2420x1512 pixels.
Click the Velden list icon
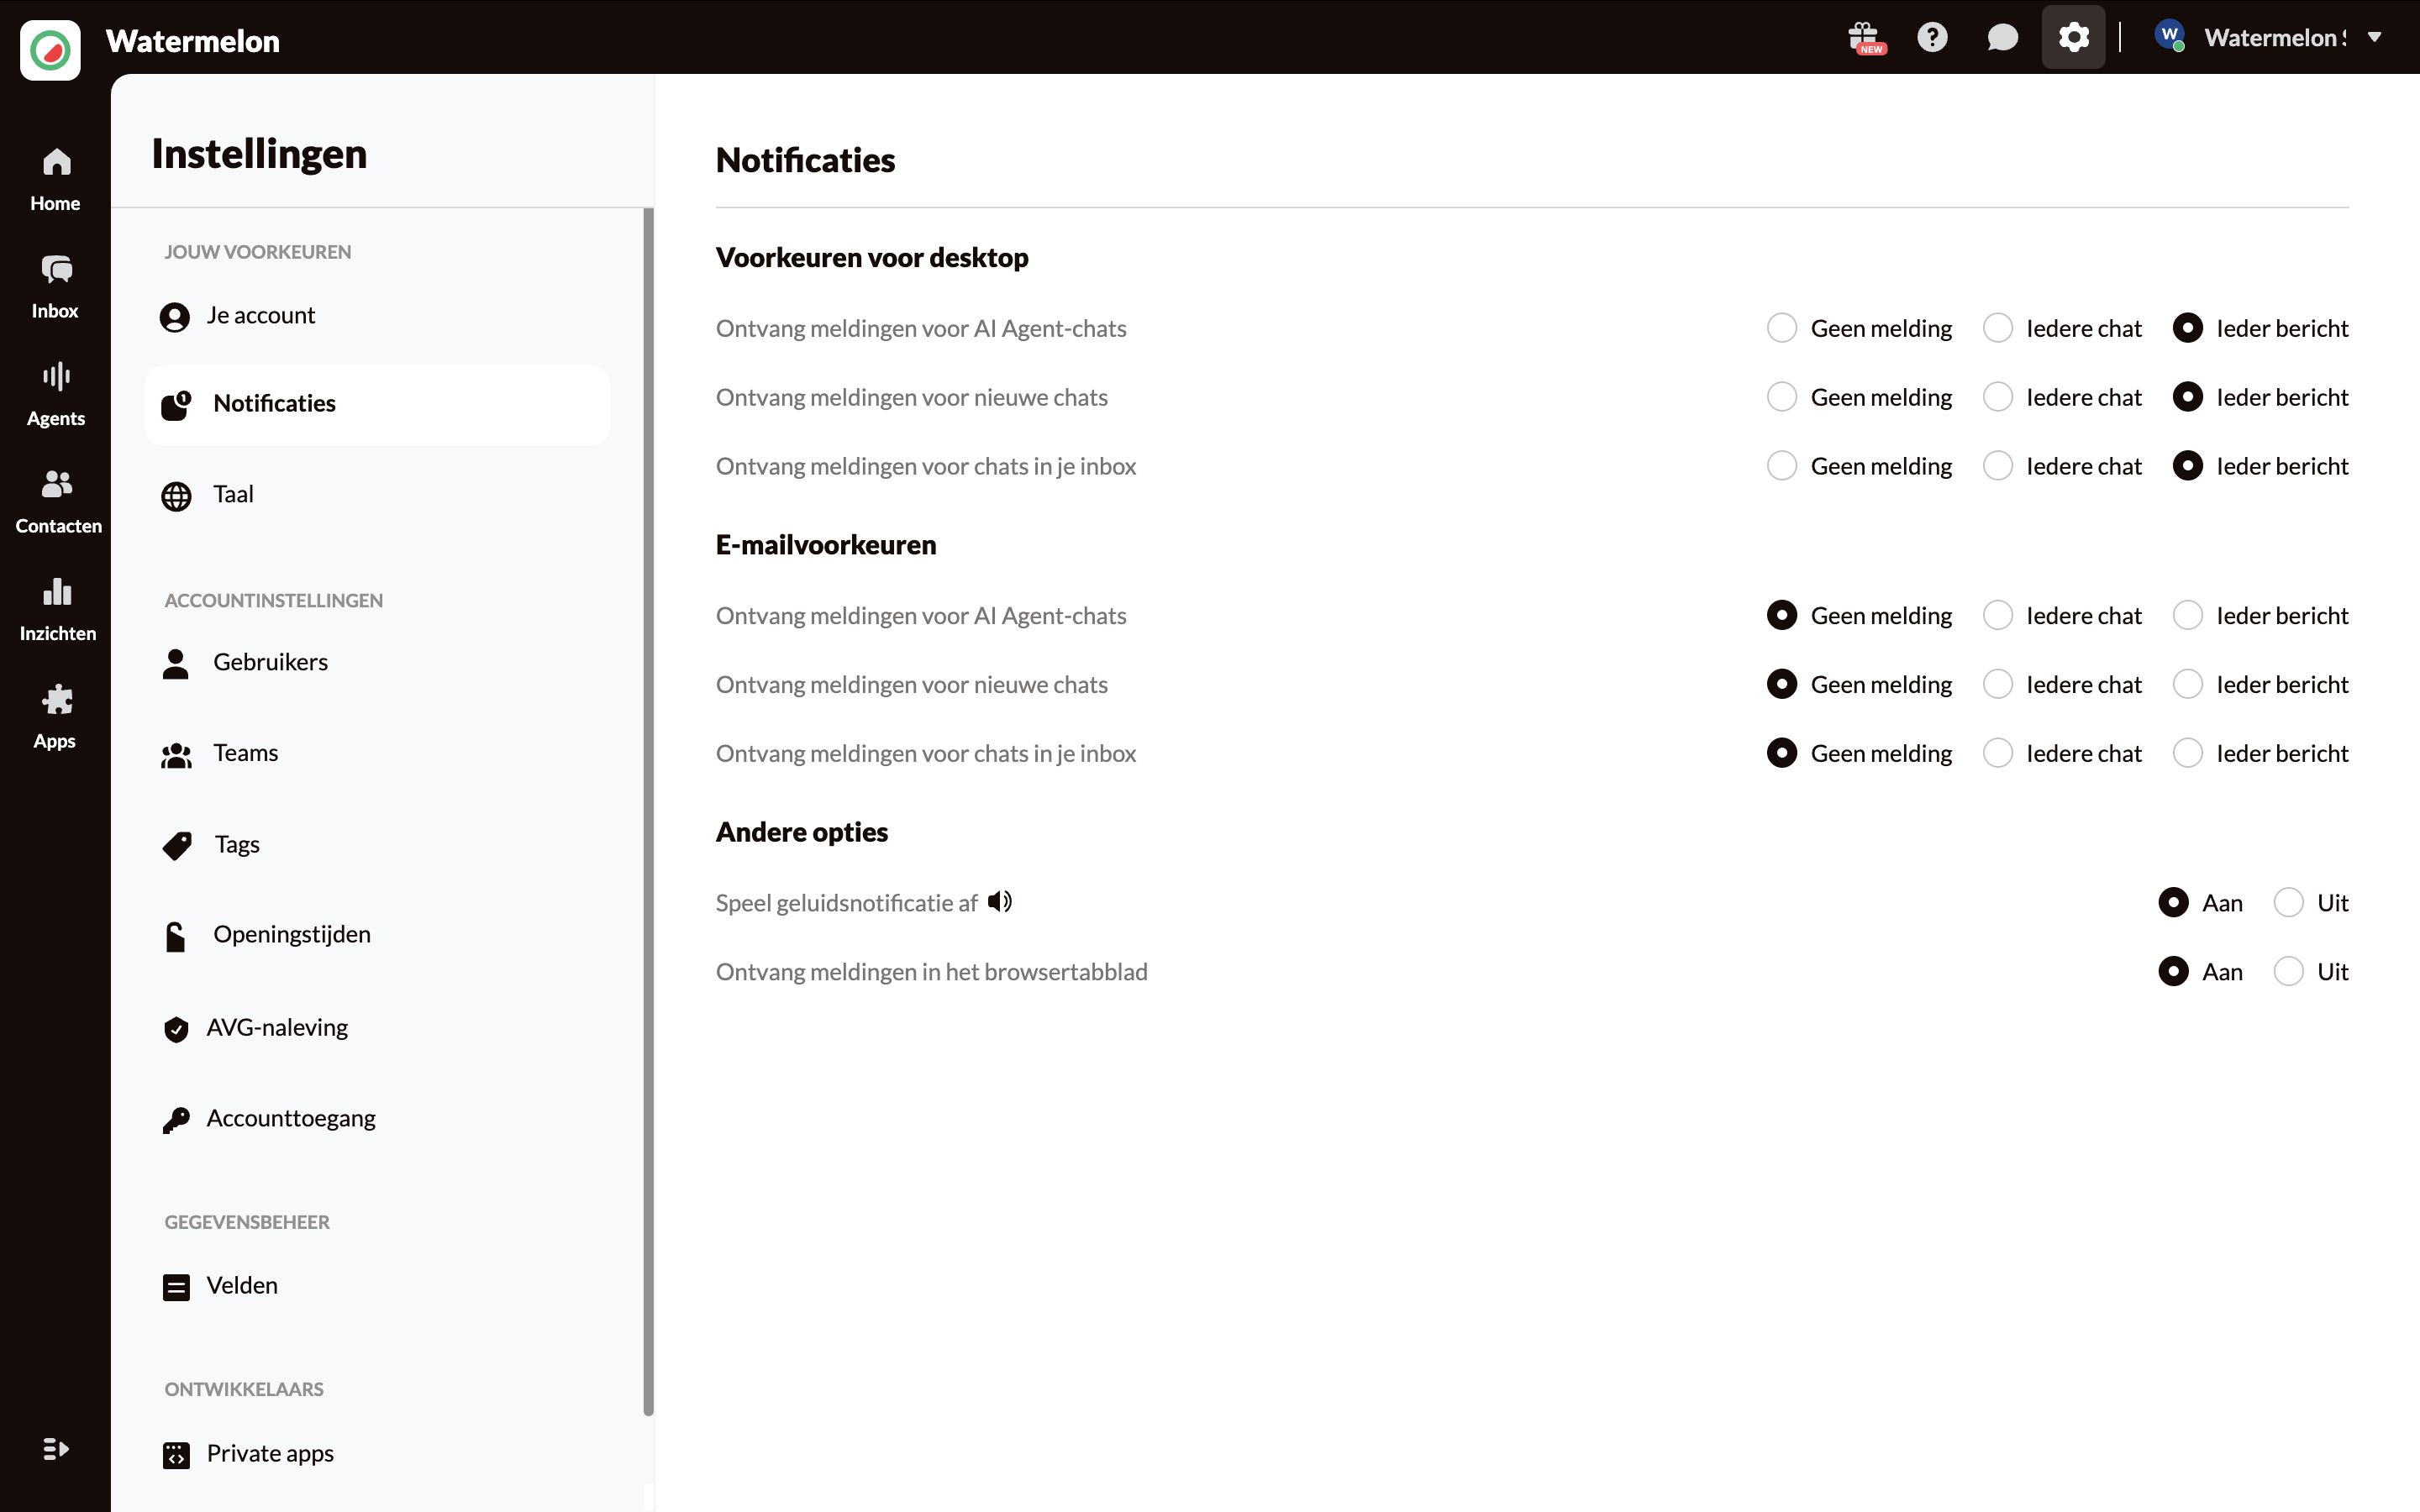176,1287
